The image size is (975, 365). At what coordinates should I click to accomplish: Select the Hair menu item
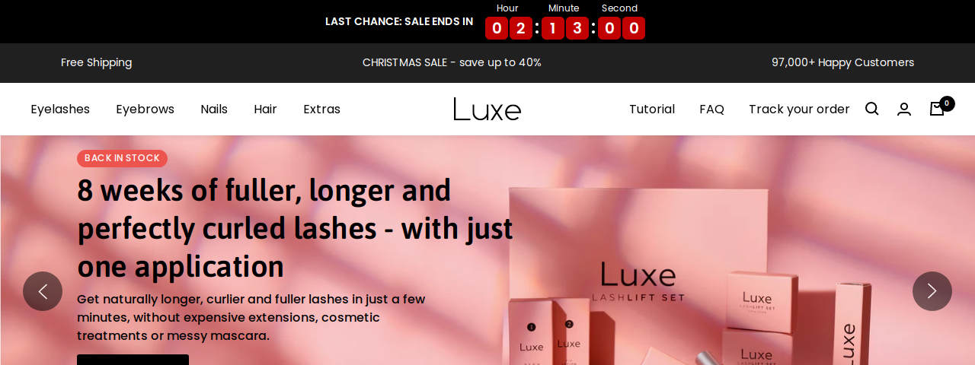tap(265, 109)
